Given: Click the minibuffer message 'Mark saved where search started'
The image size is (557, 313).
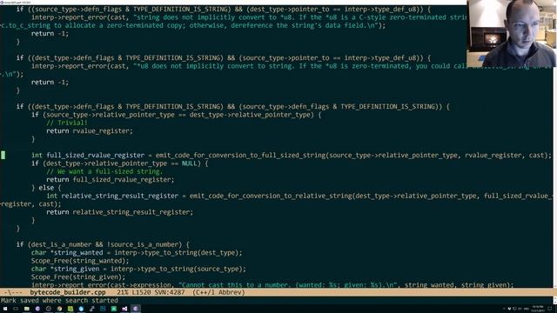Looking at the screenshot, I should [59, 301].
